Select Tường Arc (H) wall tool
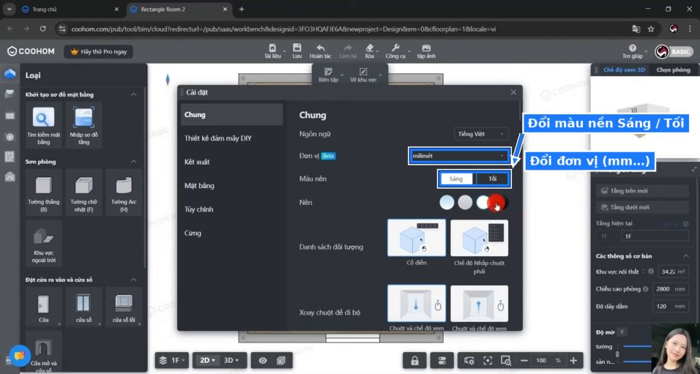The height and width of the screenshot is (374, 700). [124, 192]
